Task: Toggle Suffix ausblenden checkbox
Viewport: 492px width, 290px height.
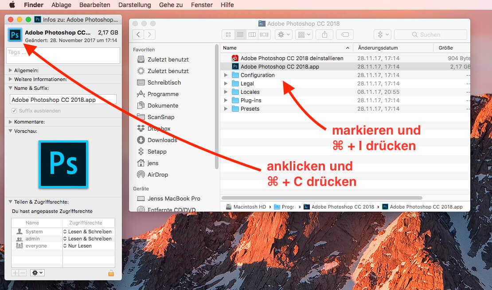Action: point(14,111)
